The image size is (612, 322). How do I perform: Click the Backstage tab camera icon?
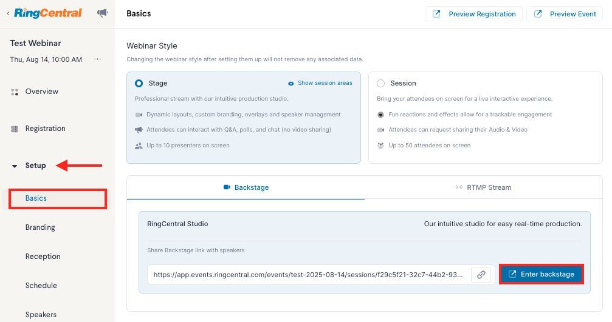[227, 187]
